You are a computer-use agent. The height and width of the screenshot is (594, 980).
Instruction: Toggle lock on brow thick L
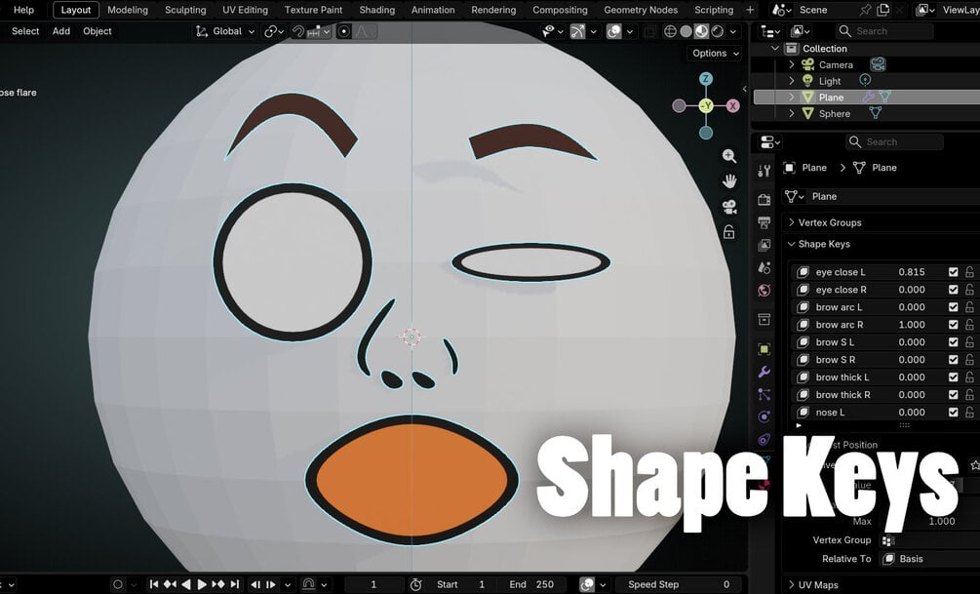click(x=969, y=377)
